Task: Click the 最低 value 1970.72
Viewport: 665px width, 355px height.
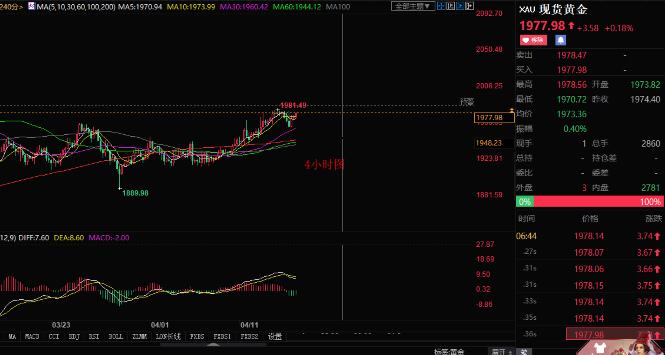Action: point(572,99)
